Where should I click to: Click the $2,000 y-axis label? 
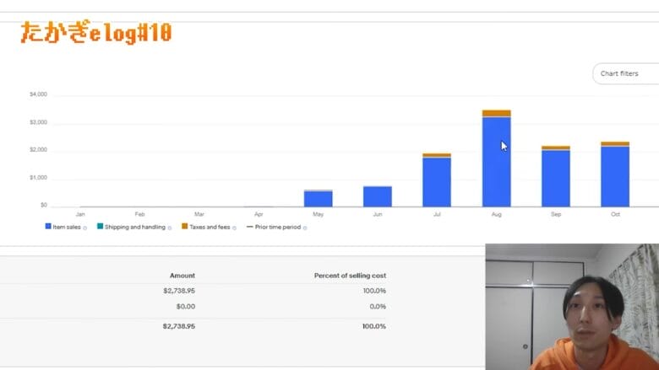pos(38,149)
